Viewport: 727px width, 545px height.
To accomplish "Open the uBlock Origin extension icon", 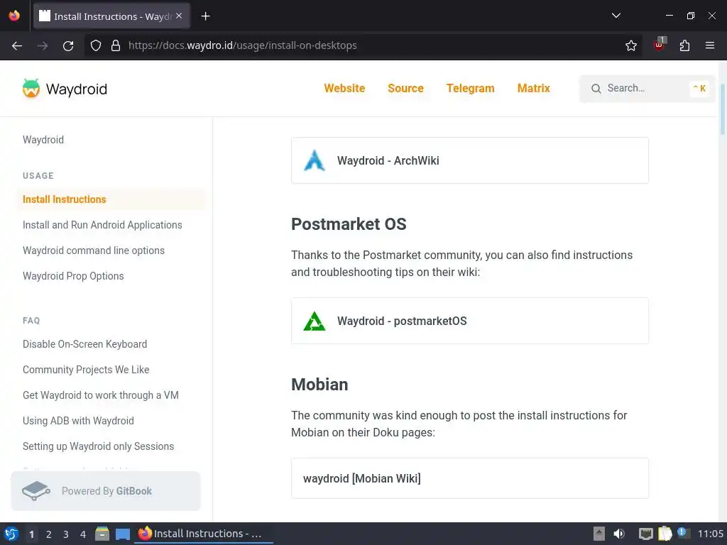I will point(660,45).
